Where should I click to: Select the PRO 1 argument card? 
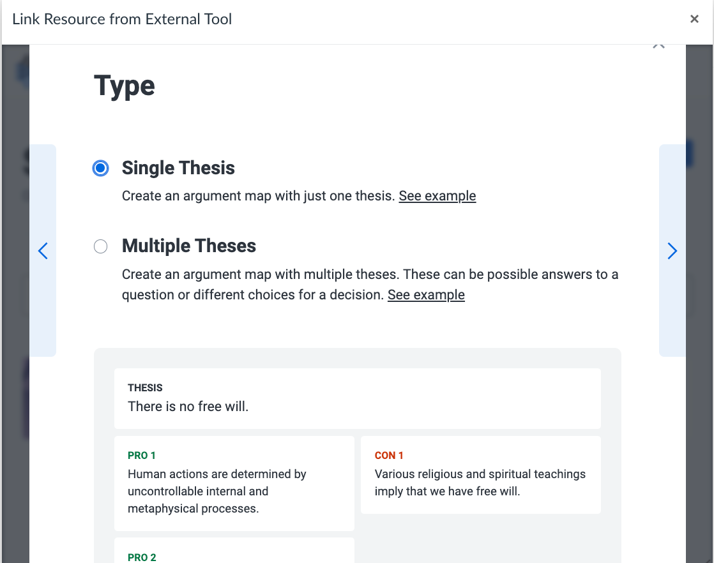coord(234,483)
